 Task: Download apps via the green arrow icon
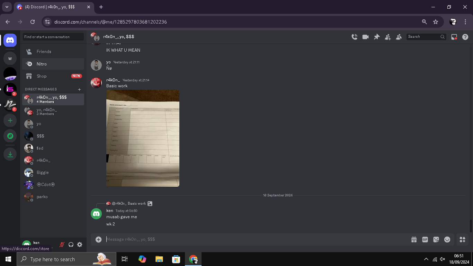point(10,154)
